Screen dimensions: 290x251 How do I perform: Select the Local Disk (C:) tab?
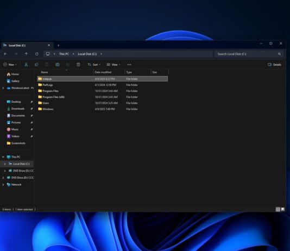[x=27, y=45]
